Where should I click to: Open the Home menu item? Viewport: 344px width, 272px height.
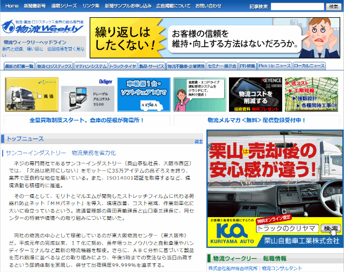point(12,6)
